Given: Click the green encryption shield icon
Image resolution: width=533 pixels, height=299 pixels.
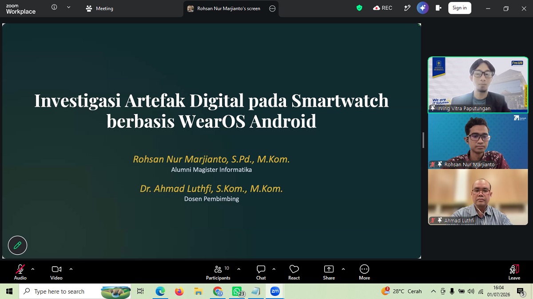Looking at the screenshot, I should click(359, 8).
